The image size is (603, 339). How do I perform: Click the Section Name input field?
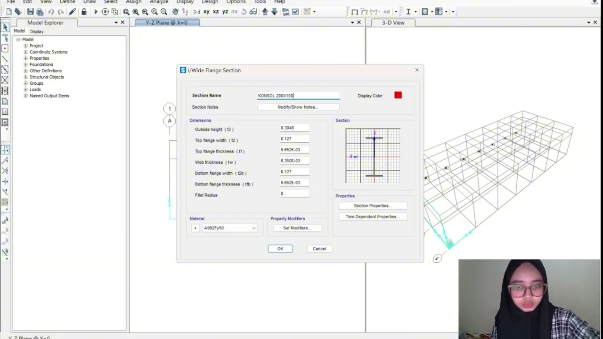click(298, 96)
